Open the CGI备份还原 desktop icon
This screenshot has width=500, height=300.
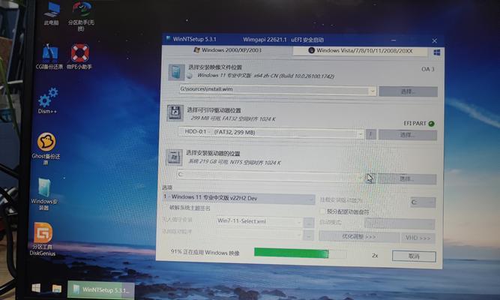(49, 57)
